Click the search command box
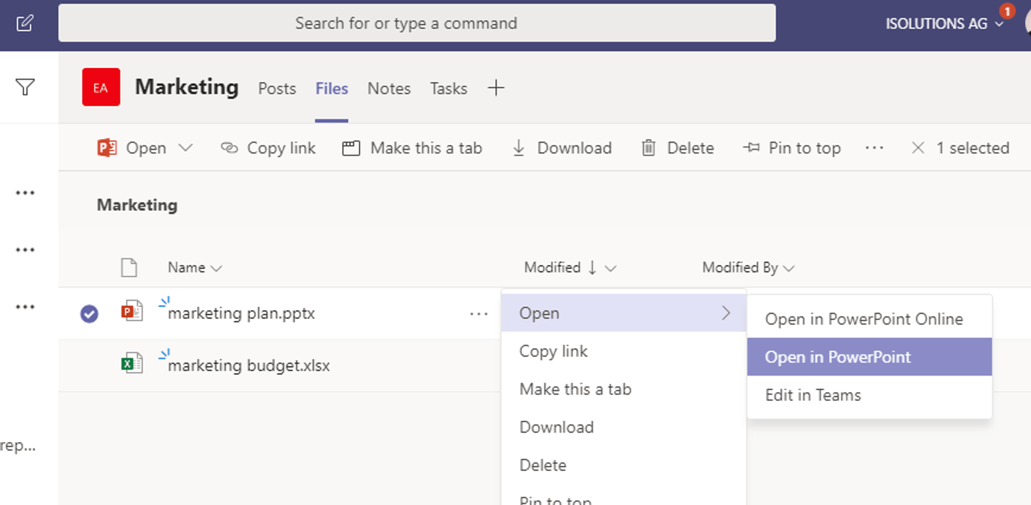 pos(417,23)
